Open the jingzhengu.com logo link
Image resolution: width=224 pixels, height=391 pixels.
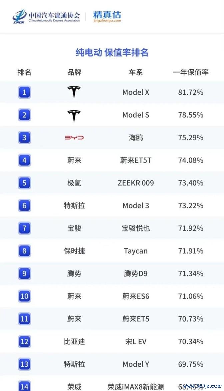click(107, 16)
